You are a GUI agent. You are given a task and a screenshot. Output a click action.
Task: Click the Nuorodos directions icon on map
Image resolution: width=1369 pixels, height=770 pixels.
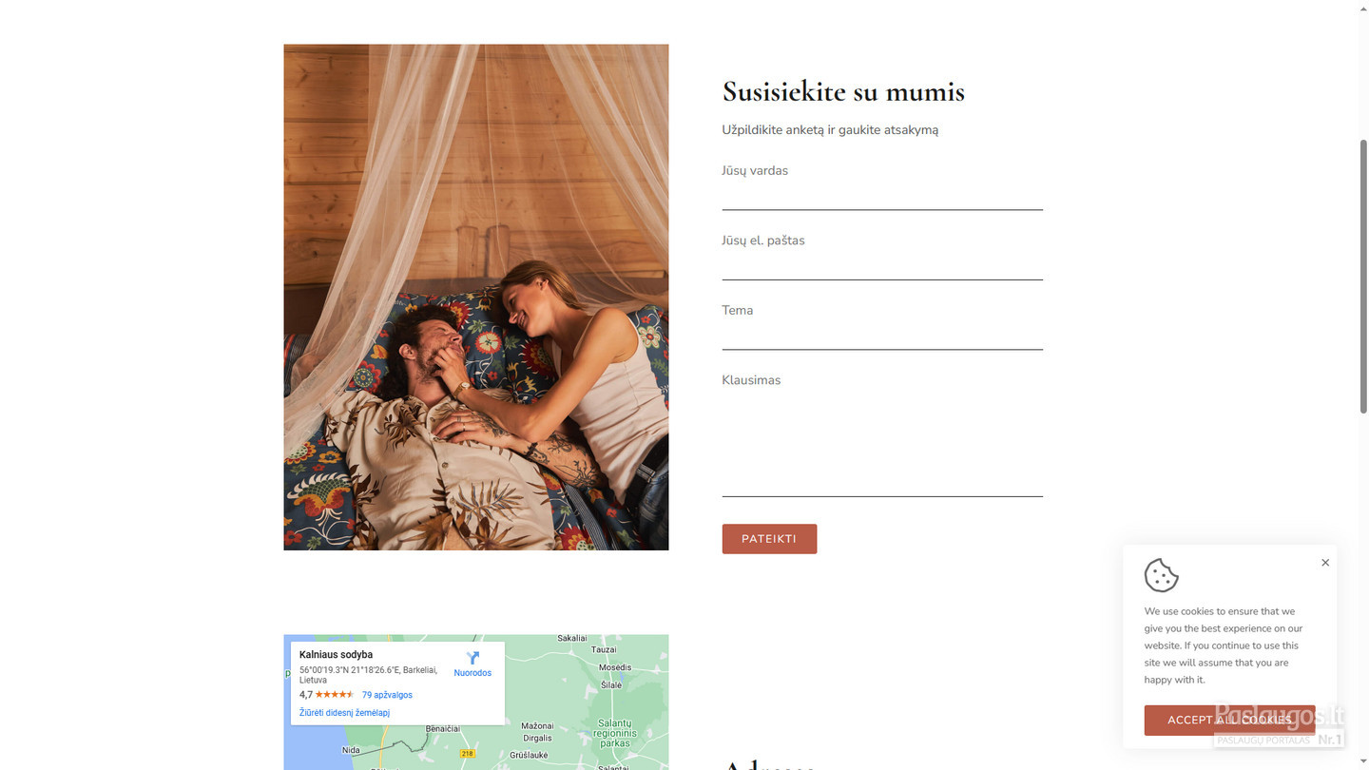click(472, 658)
